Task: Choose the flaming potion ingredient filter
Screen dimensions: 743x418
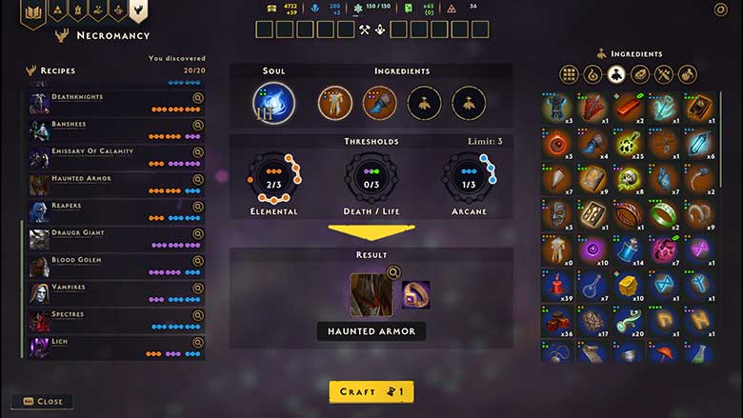Action: [688, 74]
